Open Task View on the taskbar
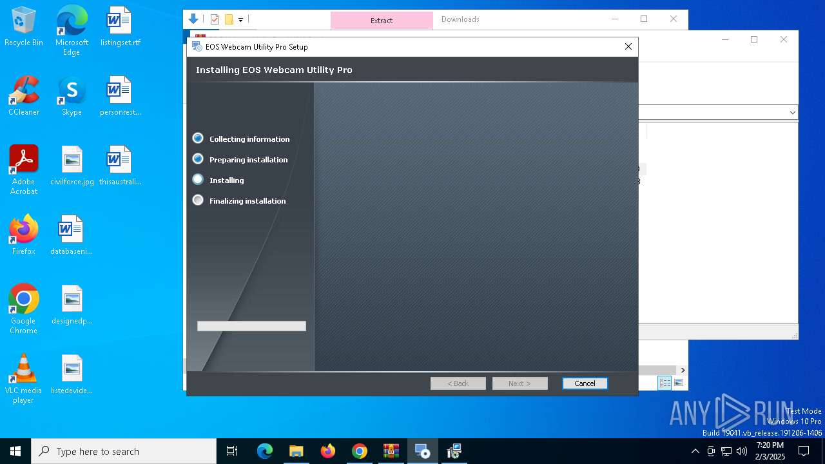 [232, 451]
